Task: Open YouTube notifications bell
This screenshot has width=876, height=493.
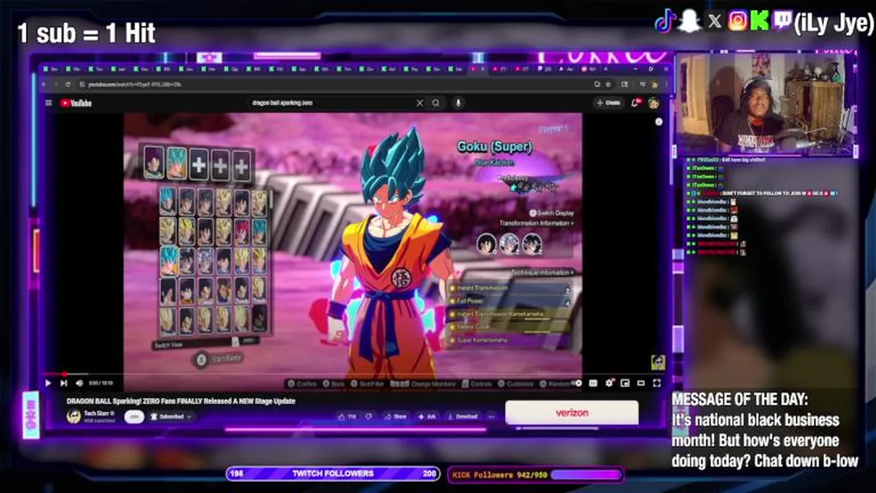Action: 635,103
